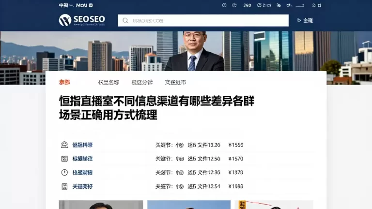Click the banner portrait of man in suit

click(x=195, y=51)
